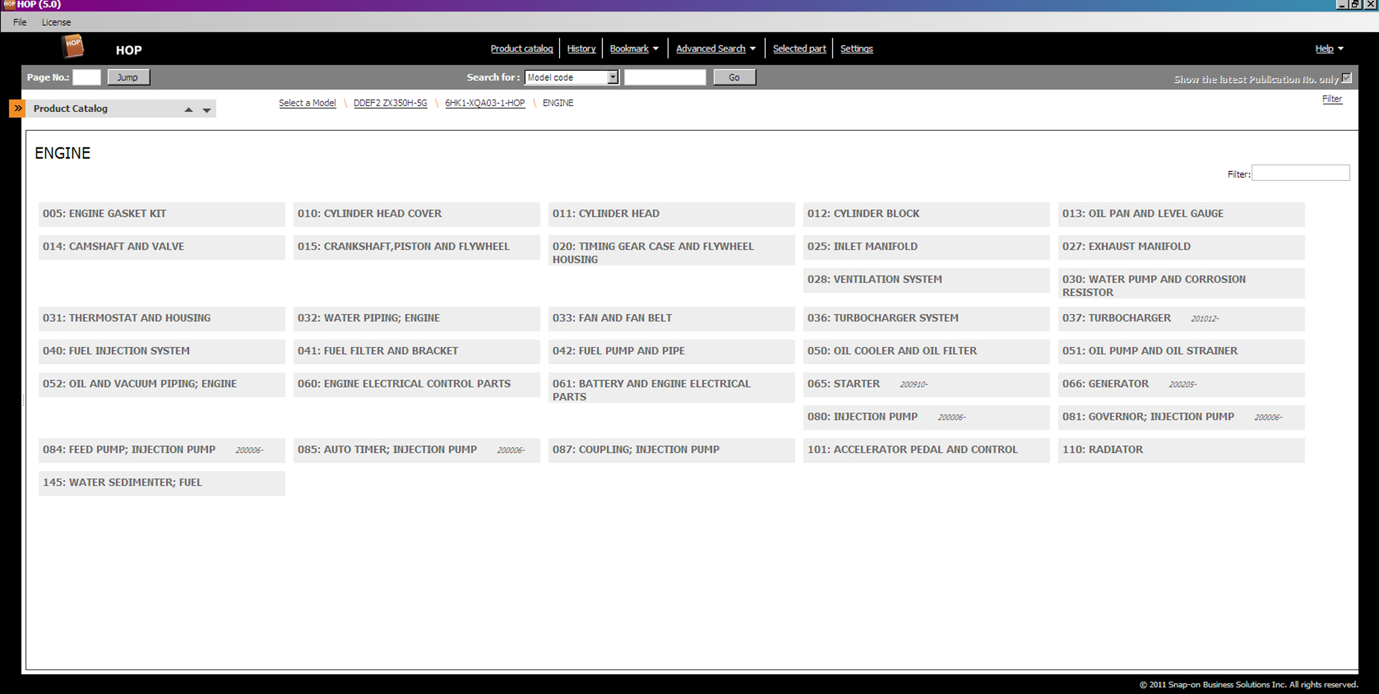Click the Product Catalog up arrow icon
This screenshot has width=1379, height=694.
pyautogui.click(x=189, y=110)
